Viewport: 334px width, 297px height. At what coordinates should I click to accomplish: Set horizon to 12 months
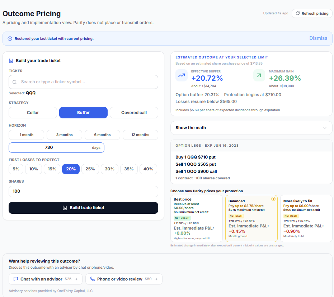click(140, 135)
